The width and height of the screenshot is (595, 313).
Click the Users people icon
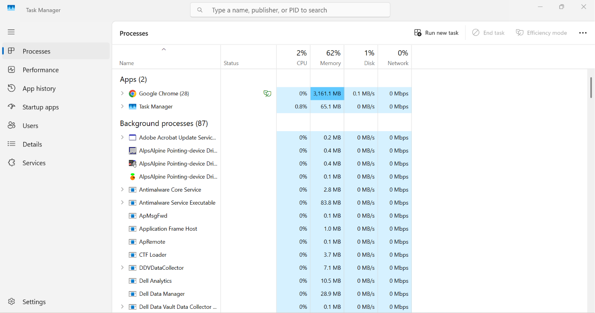[x=12, y=126]
